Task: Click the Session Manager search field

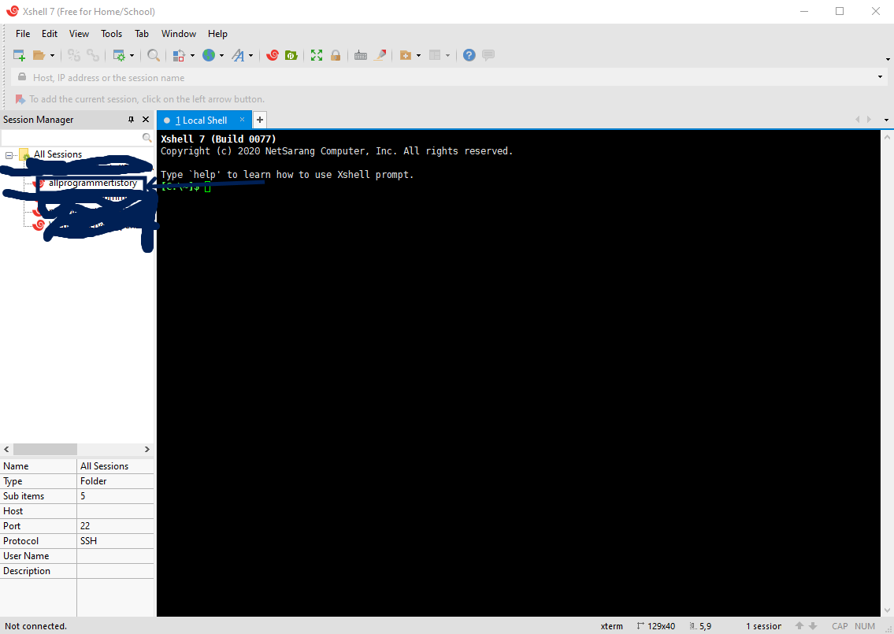Action: tap(71, 137)
